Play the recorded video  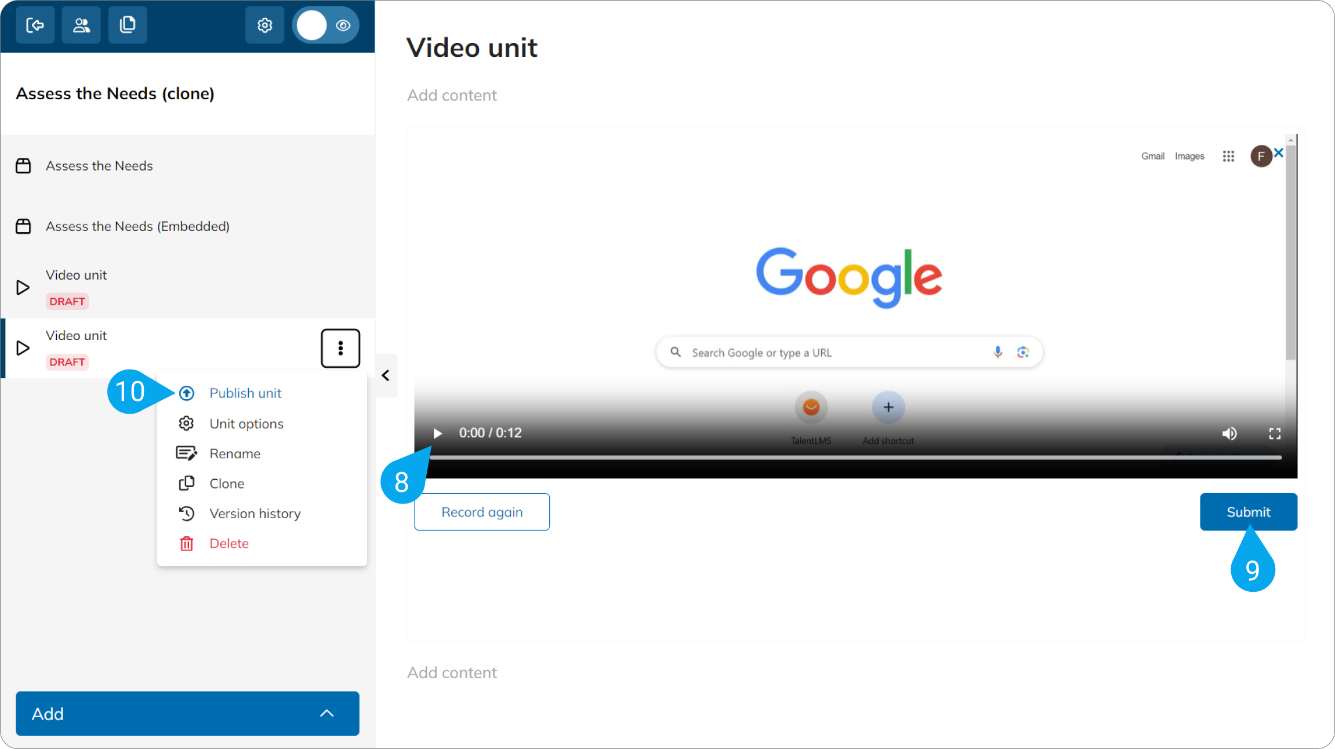pos(438,433)
